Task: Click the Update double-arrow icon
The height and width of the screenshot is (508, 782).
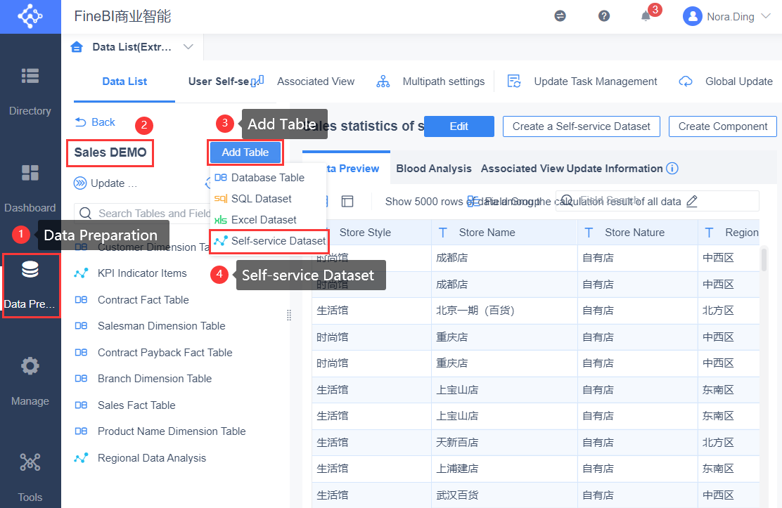Action: tap(79, 183)
